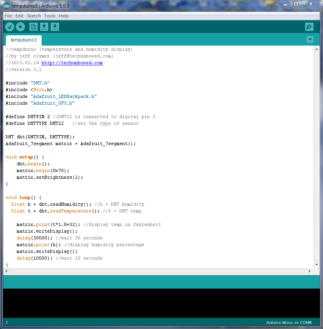
Task: Click the "Adafruit_7segment matrix" declaration line
Action: click(71, 143)
